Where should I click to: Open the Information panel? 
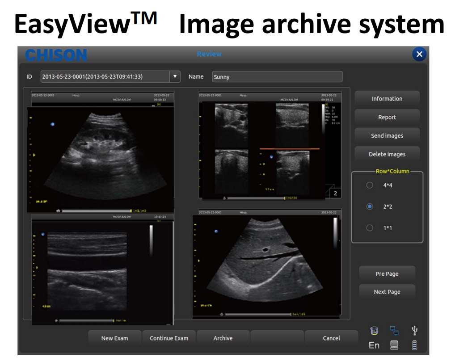(387, 99)
